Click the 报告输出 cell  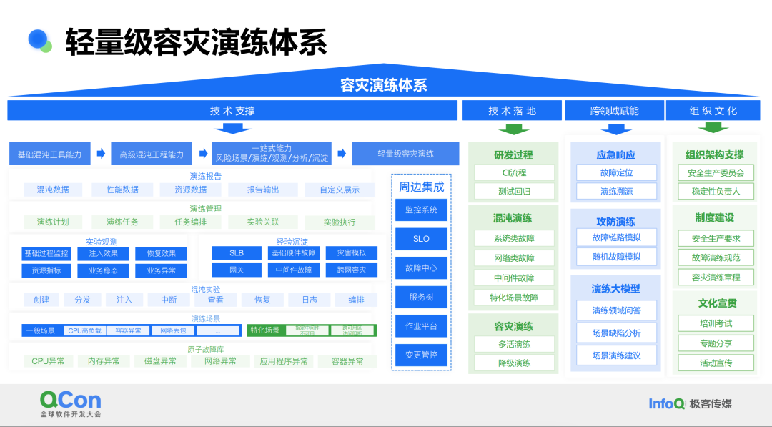[x=263, y=190]
